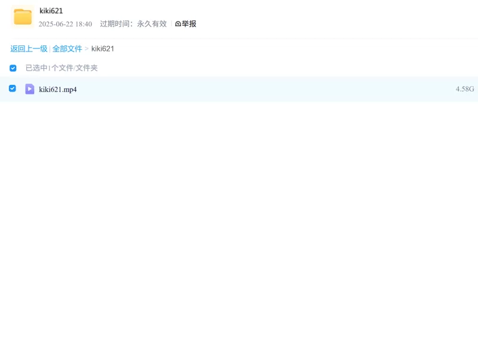The height and width of the screenshot is (348, 478).
Task: Report the share via 举报 link
Action: 186,24
